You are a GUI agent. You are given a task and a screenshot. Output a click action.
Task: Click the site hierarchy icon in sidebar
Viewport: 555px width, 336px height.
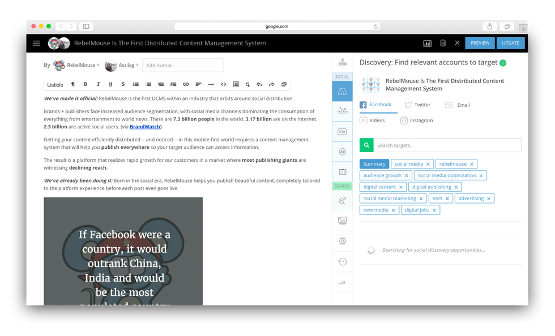[342, 62]
